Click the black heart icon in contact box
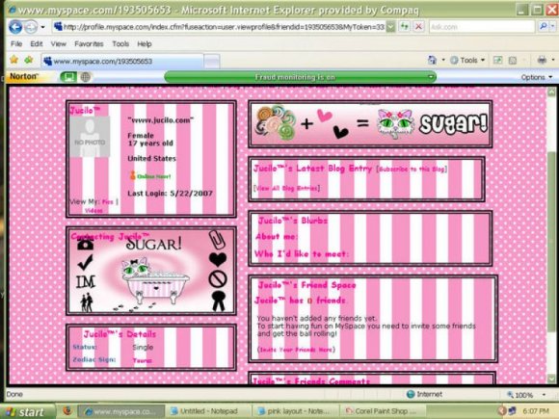Viewport: 559px width, 419px height. tap(218, 259)
